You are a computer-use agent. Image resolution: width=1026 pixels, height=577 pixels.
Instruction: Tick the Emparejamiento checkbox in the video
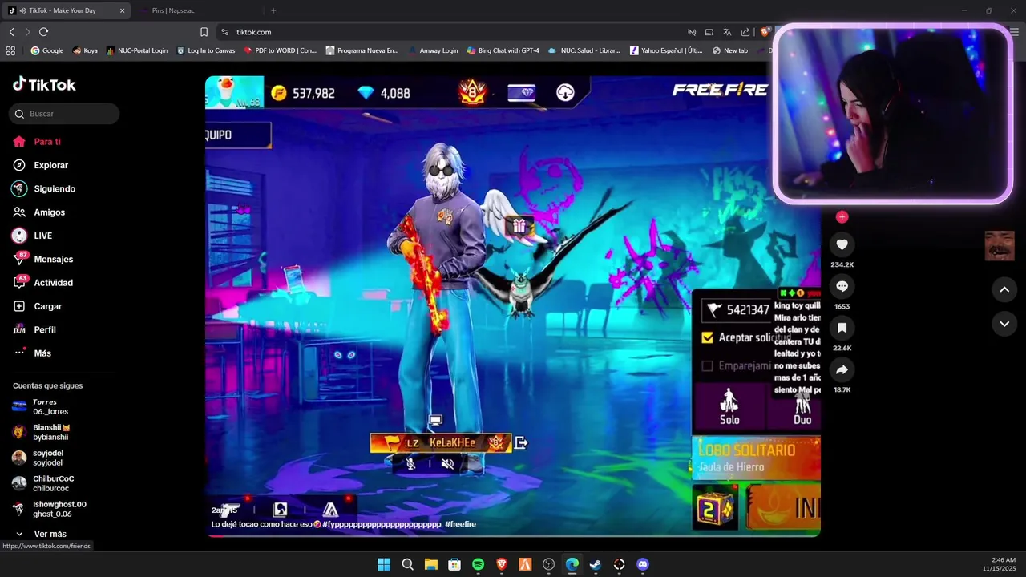[707, 366]
